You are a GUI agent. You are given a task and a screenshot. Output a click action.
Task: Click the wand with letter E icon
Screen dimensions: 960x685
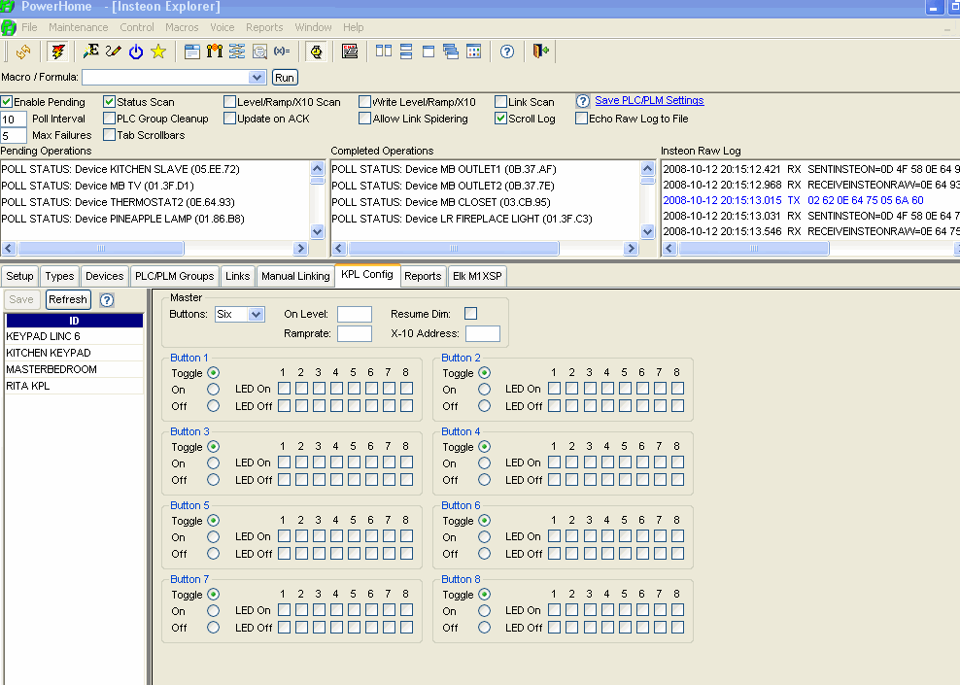(x=91, y=51)
